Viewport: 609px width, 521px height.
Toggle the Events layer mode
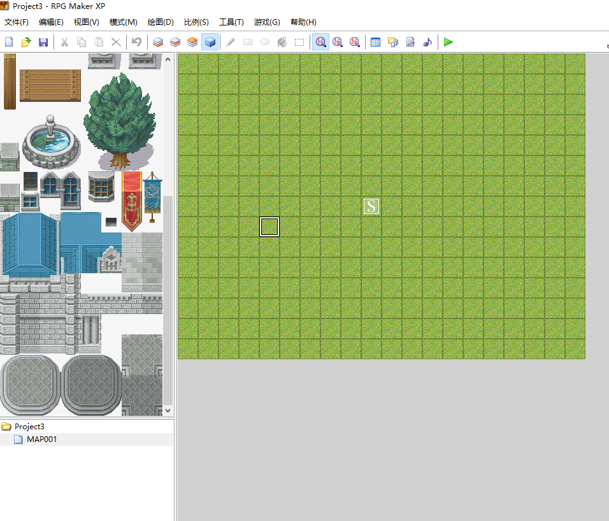(210, 42)
